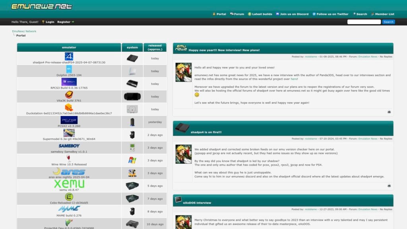Screen dimensions: 407x229
Task: Open the ares emulator logo
Action: (x=69, y=171)
